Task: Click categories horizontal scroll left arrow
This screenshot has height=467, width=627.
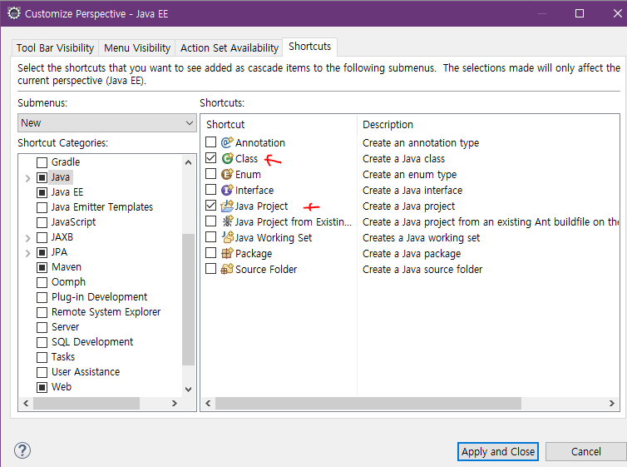Action: pyautogui.click(x=26, y=404)
